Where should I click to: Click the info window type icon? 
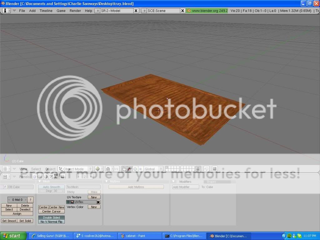tap(6, 11)
